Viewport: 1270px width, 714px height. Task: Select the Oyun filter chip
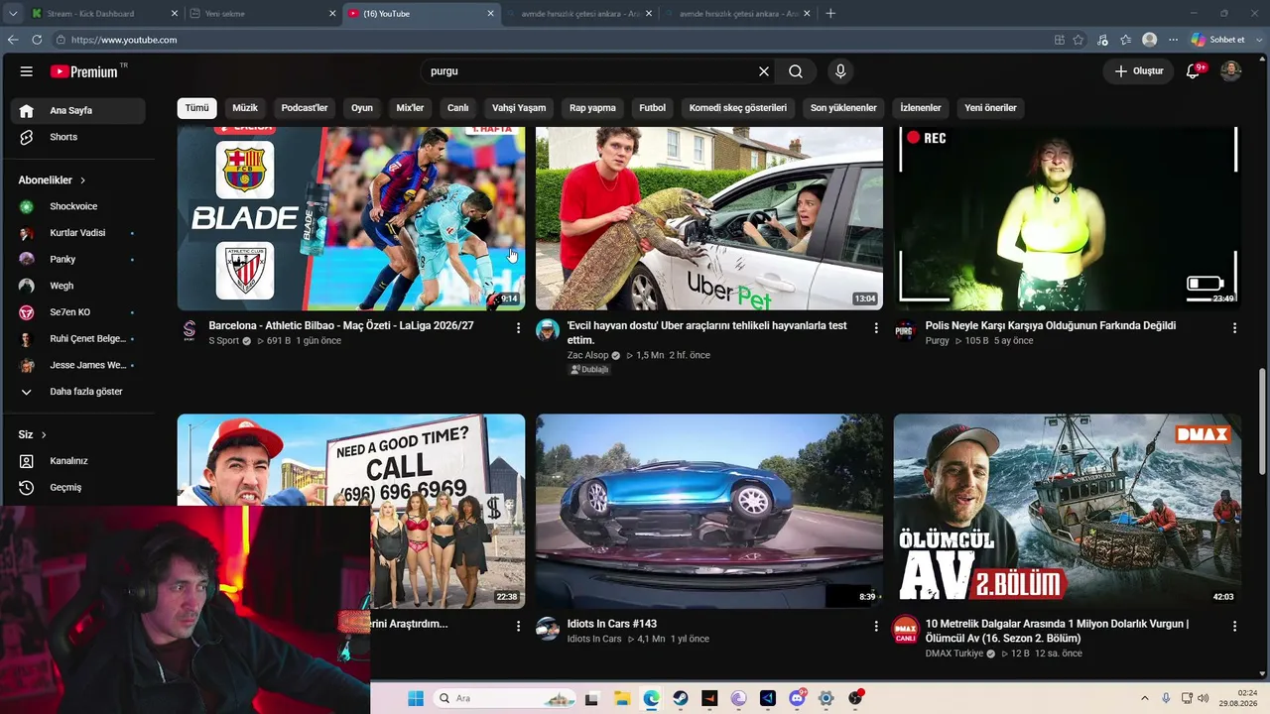click(x=362, y=107)
